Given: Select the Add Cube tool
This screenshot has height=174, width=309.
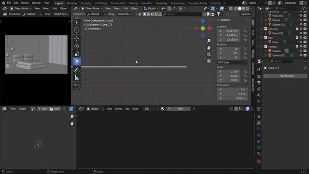Looking at the screenshot, I should pyautogui.click(x=77, y=86).
